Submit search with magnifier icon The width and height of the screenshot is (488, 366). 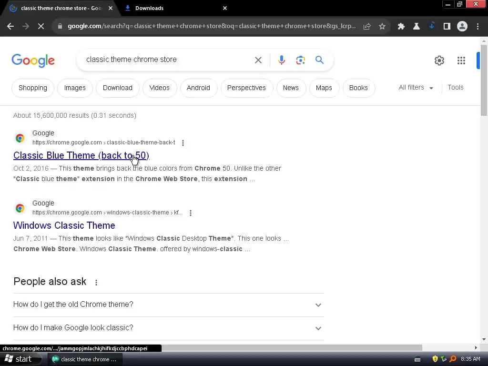[x=319, y=60]
